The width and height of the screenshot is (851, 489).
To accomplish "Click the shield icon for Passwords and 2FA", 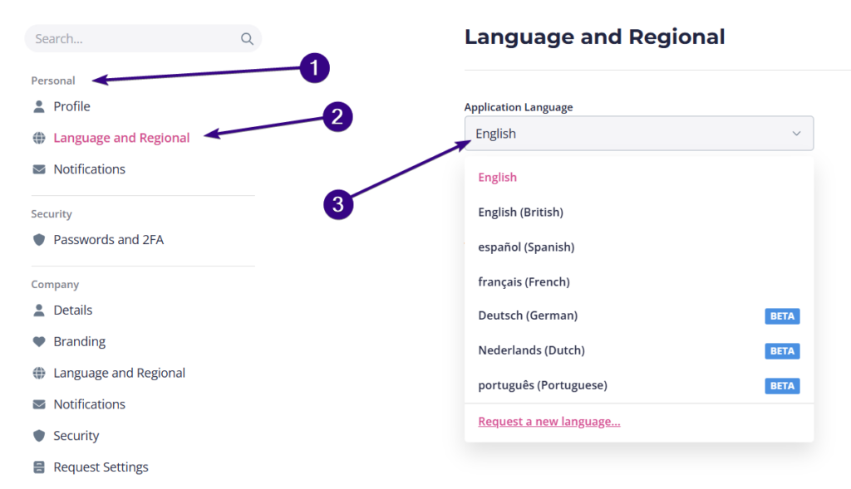I will [x=39, y=240].
